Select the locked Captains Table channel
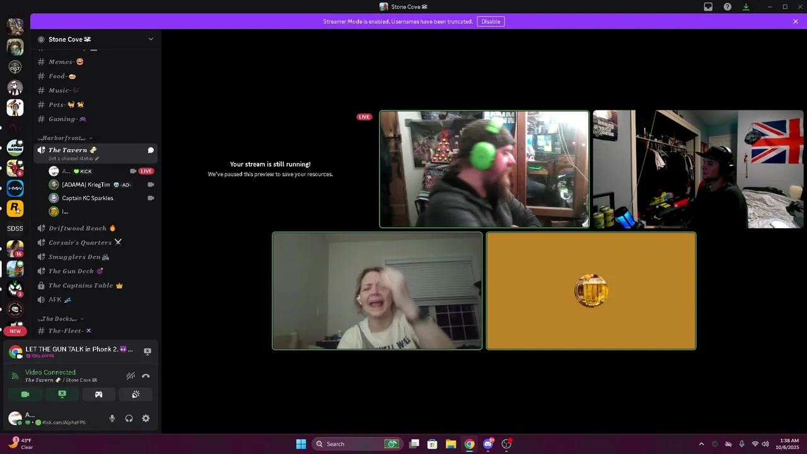Viewport: 807px width, 454px height. [x=95, y=286]
